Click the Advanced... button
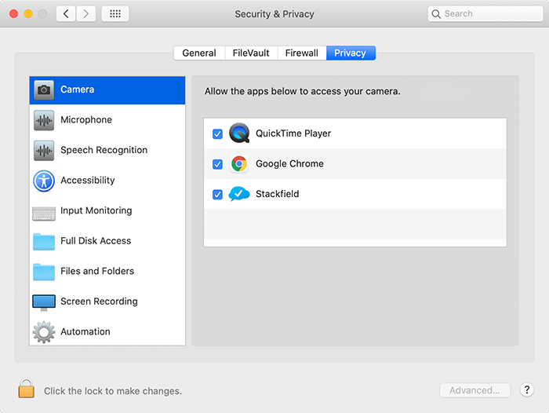549x413 pixels. (474, 390)
